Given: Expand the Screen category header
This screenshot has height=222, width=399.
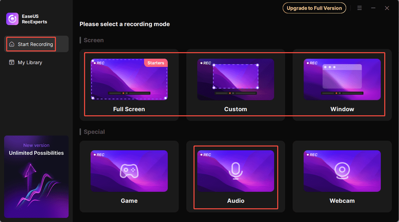Looking at the screenshot, I should (93, 40).
